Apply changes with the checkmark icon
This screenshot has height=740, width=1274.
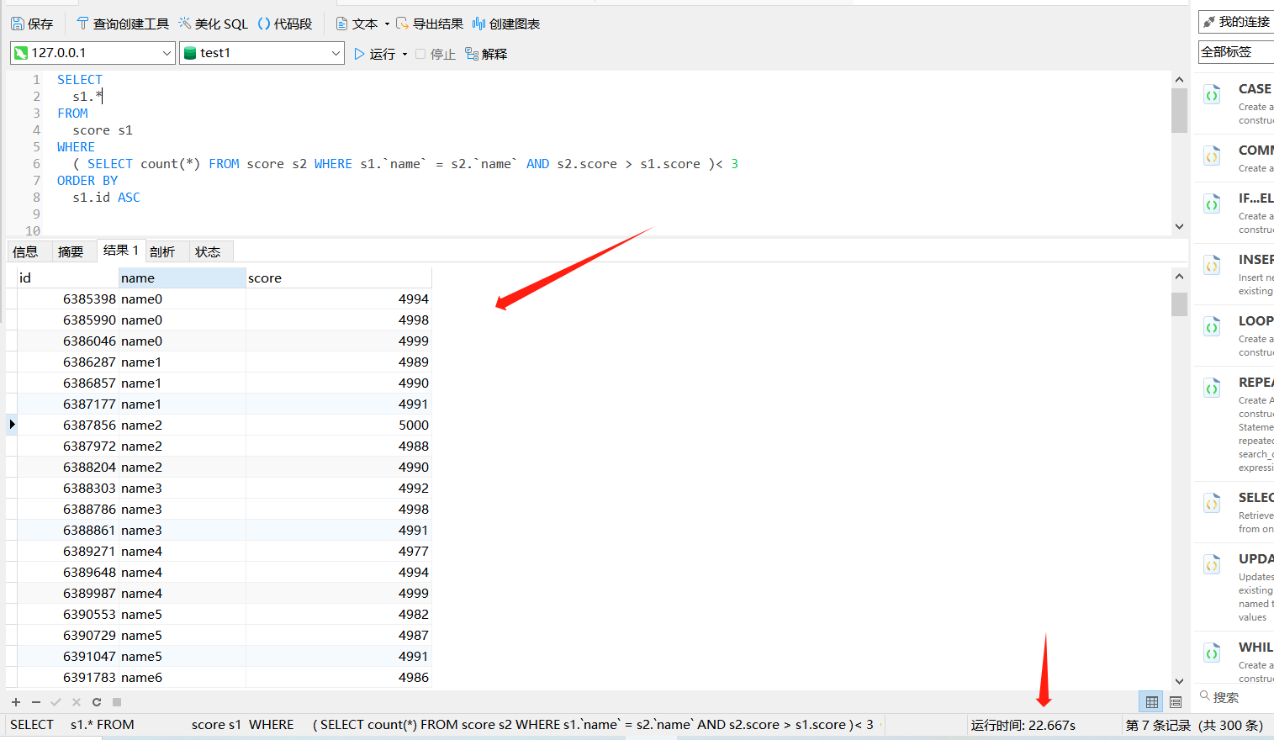point(56,702)
